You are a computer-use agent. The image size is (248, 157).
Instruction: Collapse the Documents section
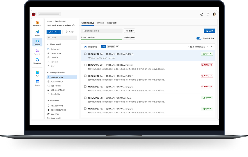click(48, 101)
